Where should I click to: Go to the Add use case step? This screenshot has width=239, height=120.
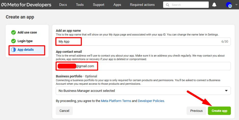coord(27,32)
